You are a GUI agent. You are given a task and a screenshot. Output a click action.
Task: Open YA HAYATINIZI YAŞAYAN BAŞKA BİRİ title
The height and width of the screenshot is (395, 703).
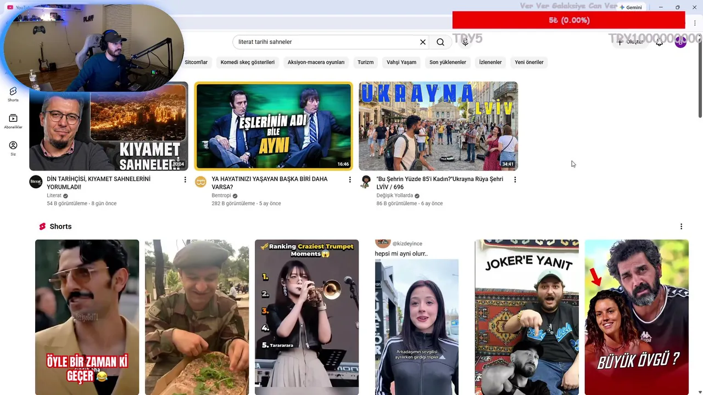(x=269, y=183)
